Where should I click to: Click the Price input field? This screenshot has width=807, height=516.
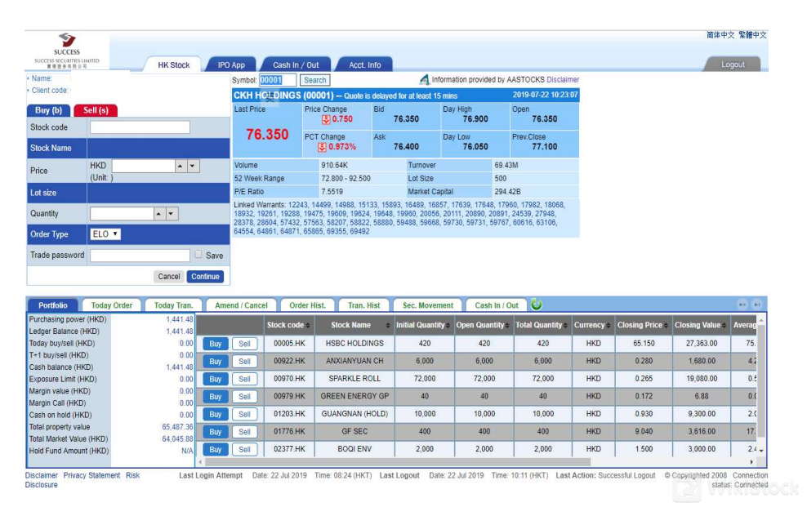point(144,167)
